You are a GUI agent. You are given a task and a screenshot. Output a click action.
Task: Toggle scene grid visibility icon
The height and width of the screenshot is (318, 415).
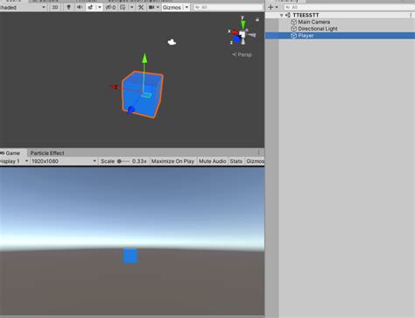(x=123, y=7)
